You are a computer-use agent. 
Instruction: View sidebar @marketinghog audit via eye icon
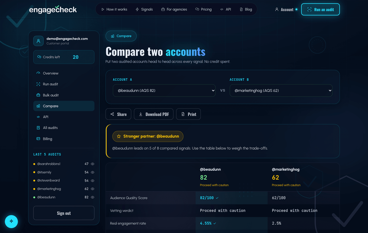point(93,189)
